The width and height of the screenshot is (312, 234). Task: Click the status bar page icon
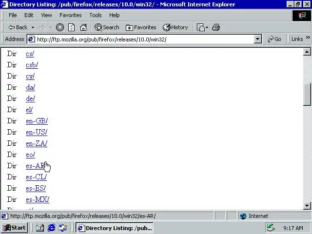[x=5, y=216]
